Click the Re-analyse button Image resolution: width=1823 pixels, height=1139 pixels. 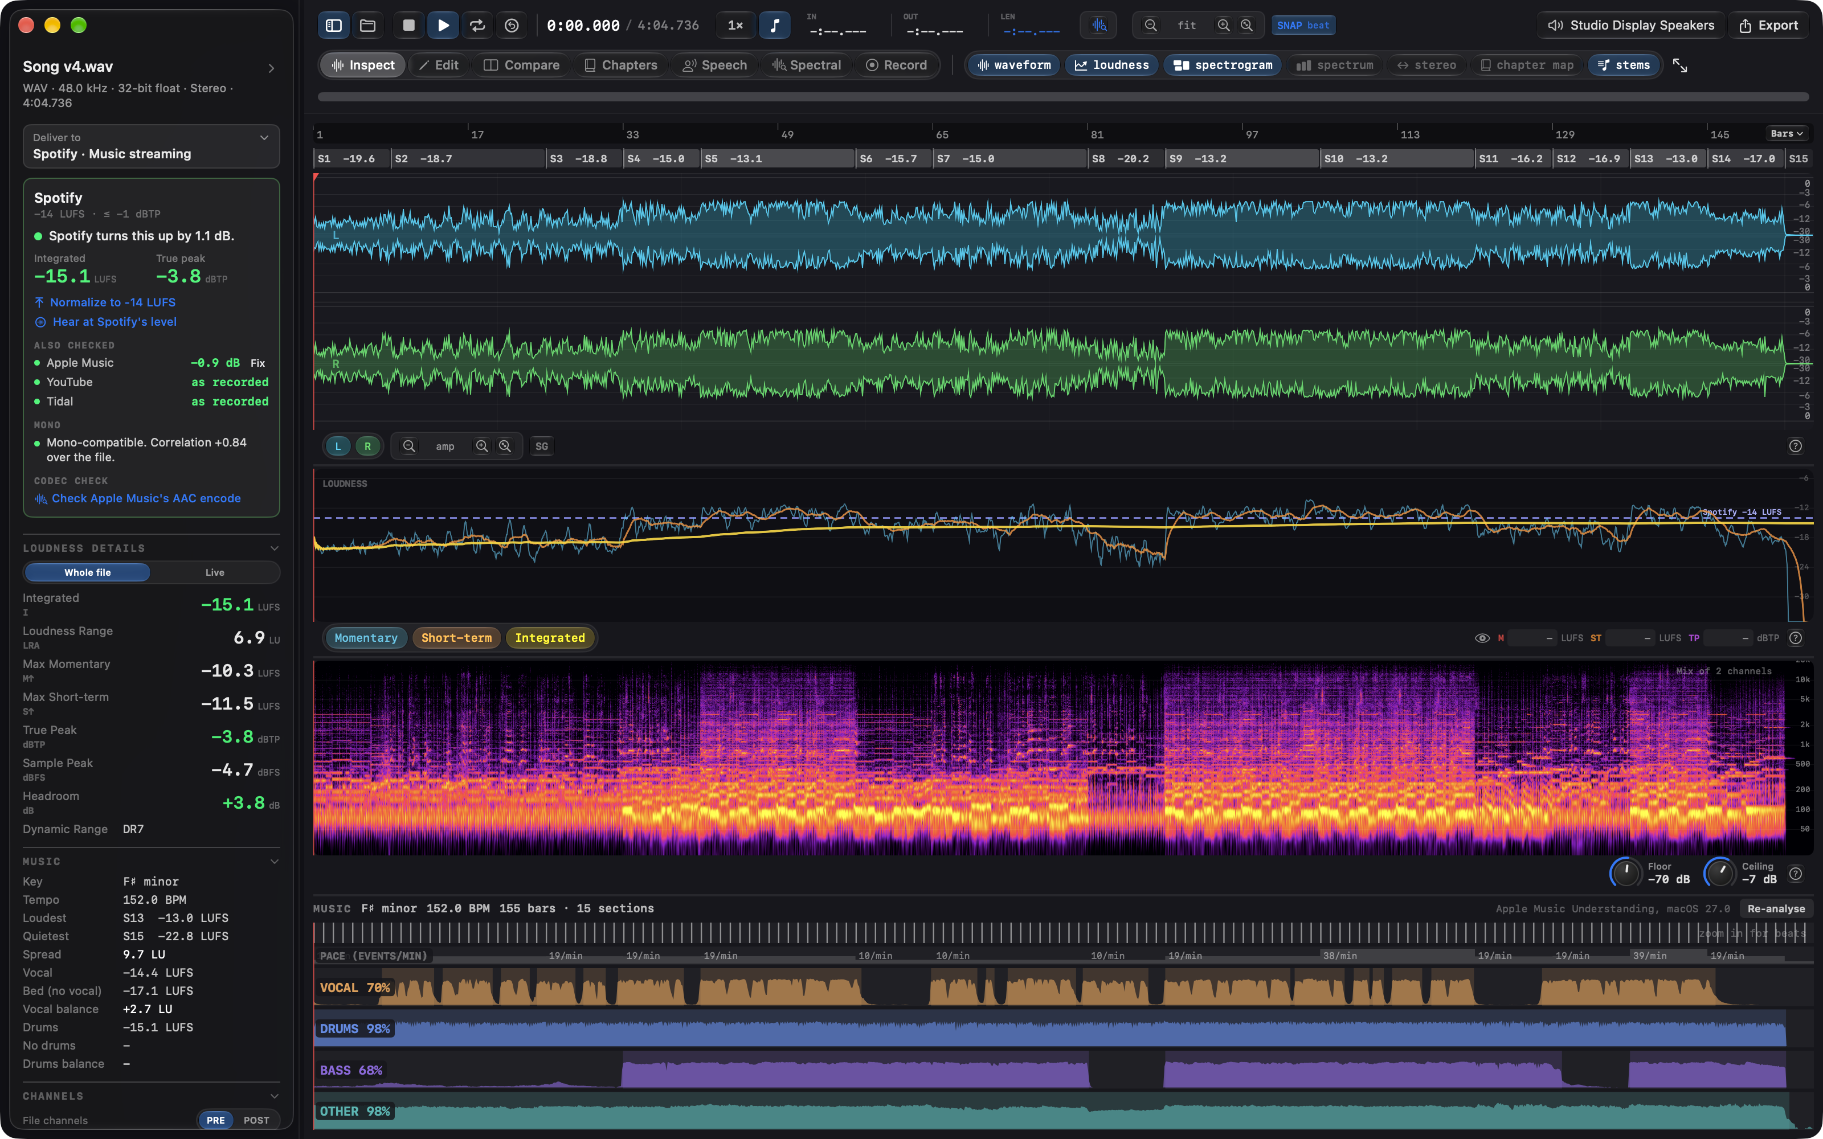(1776, 908)
